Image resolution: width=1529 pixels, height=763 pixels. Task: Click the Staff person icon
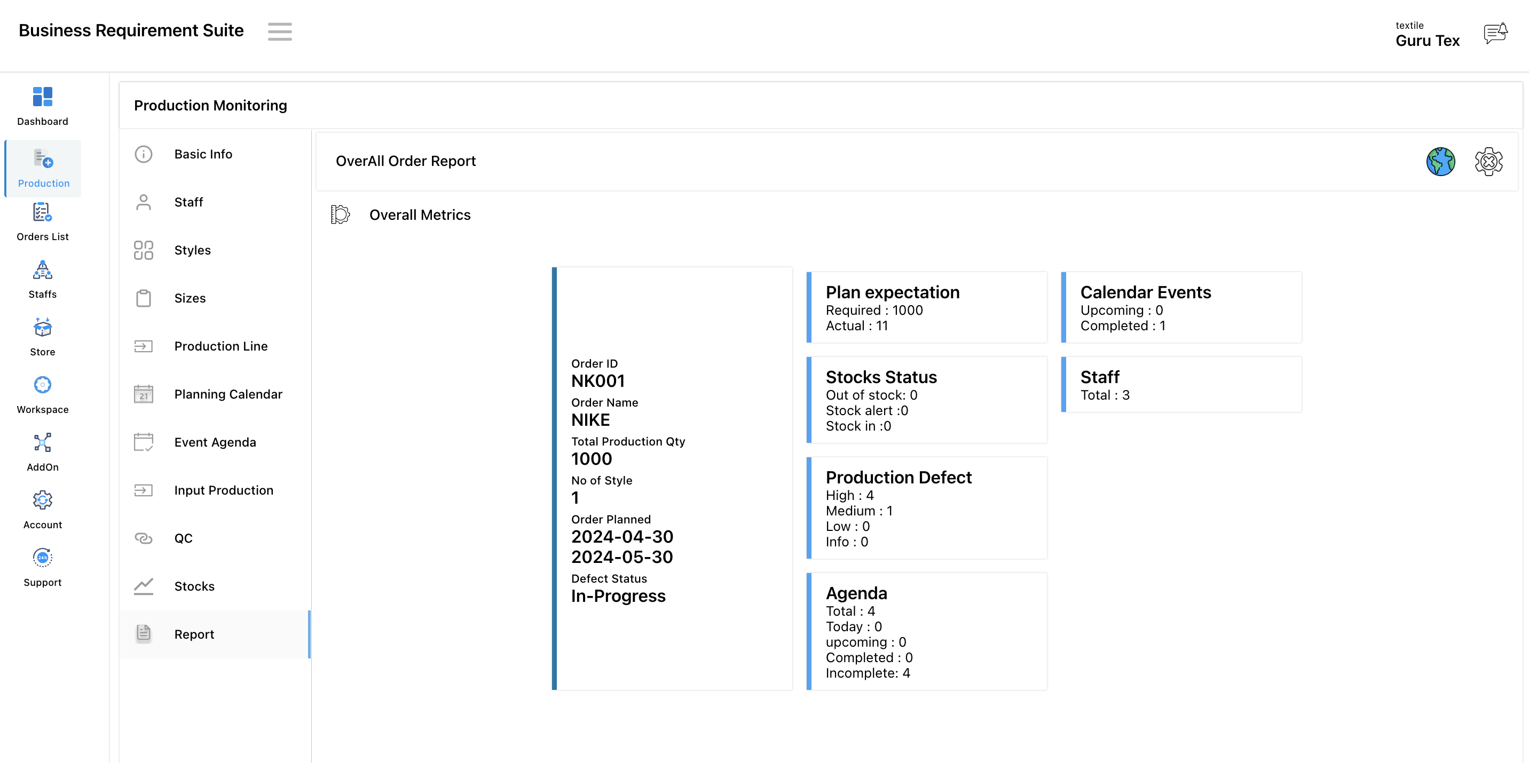tap(144, 202)
